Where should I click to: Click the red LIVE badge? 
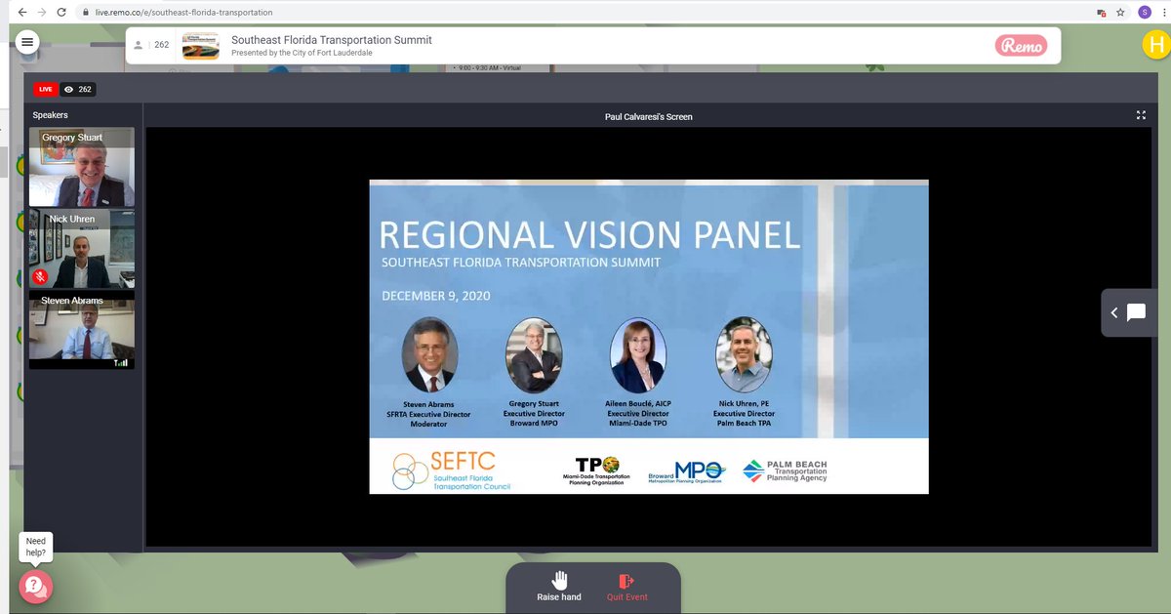click(x=45, y=89)
